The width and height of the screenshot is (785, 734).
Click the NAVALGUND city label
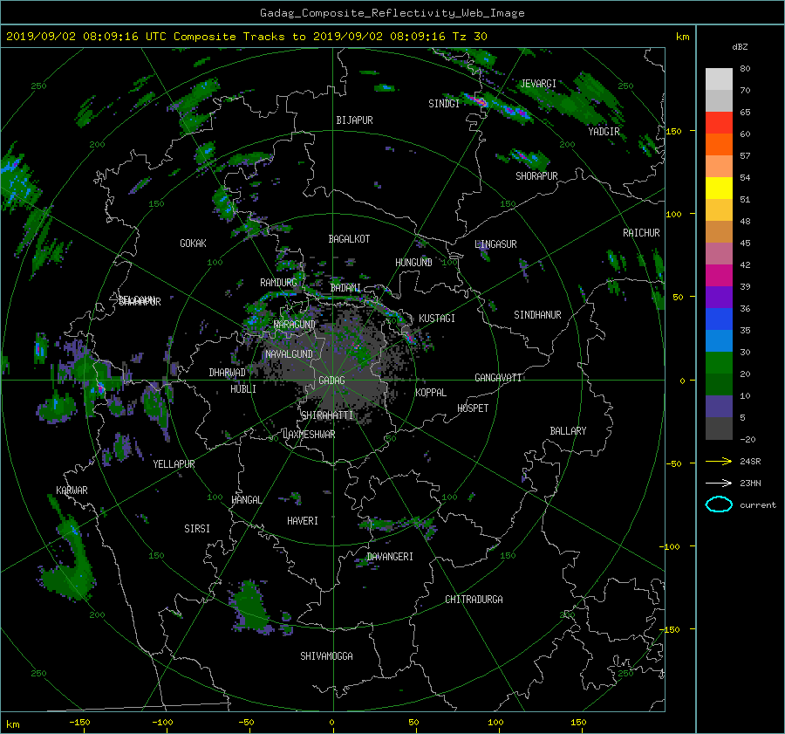click(x=289, y=354)
